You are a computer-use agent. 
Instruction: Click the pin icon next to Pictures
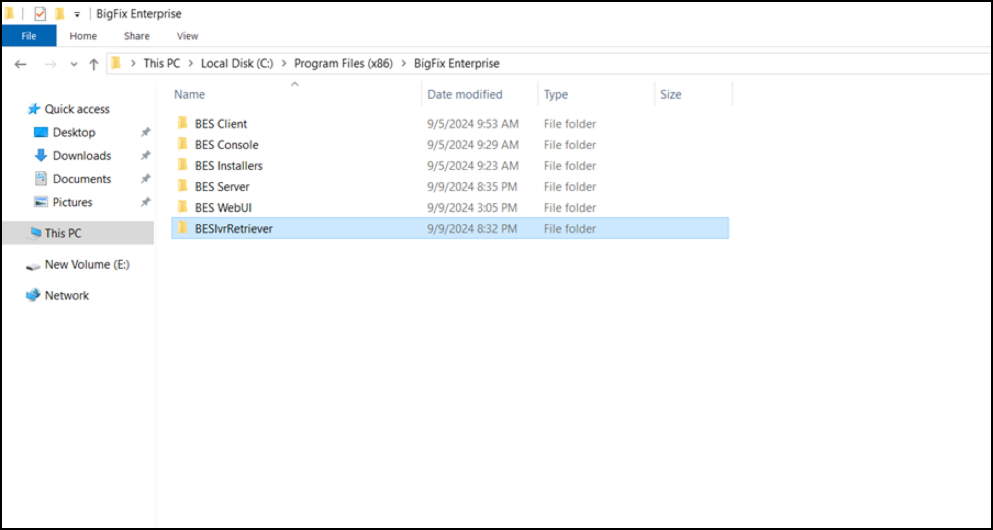pos(146,202)
